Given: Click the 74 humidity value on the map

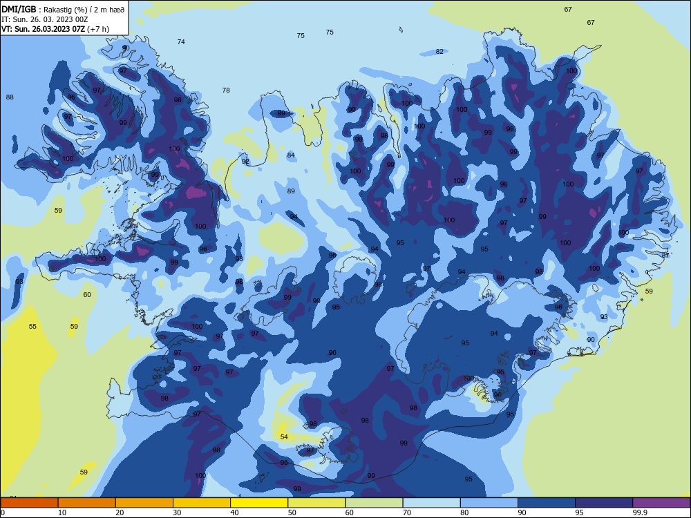Looking at the screenshot, I should [181, 42].
